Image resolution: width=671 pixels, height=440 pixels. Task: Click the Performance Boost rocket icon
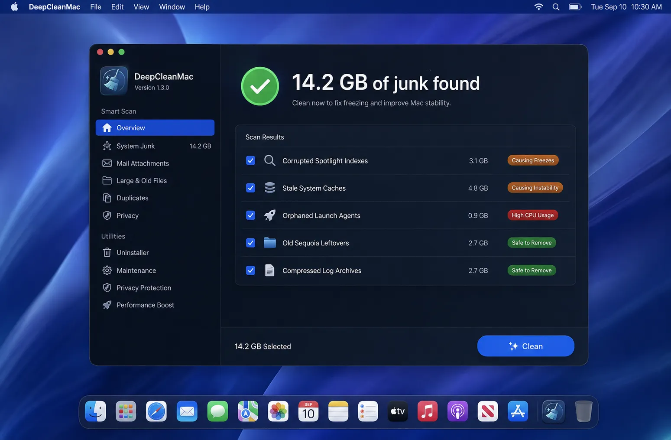(x=107, y=305)
